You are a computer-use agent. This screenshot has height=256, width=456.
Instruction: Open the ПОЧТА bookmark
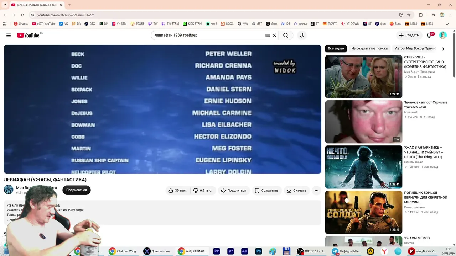point(330,24)
